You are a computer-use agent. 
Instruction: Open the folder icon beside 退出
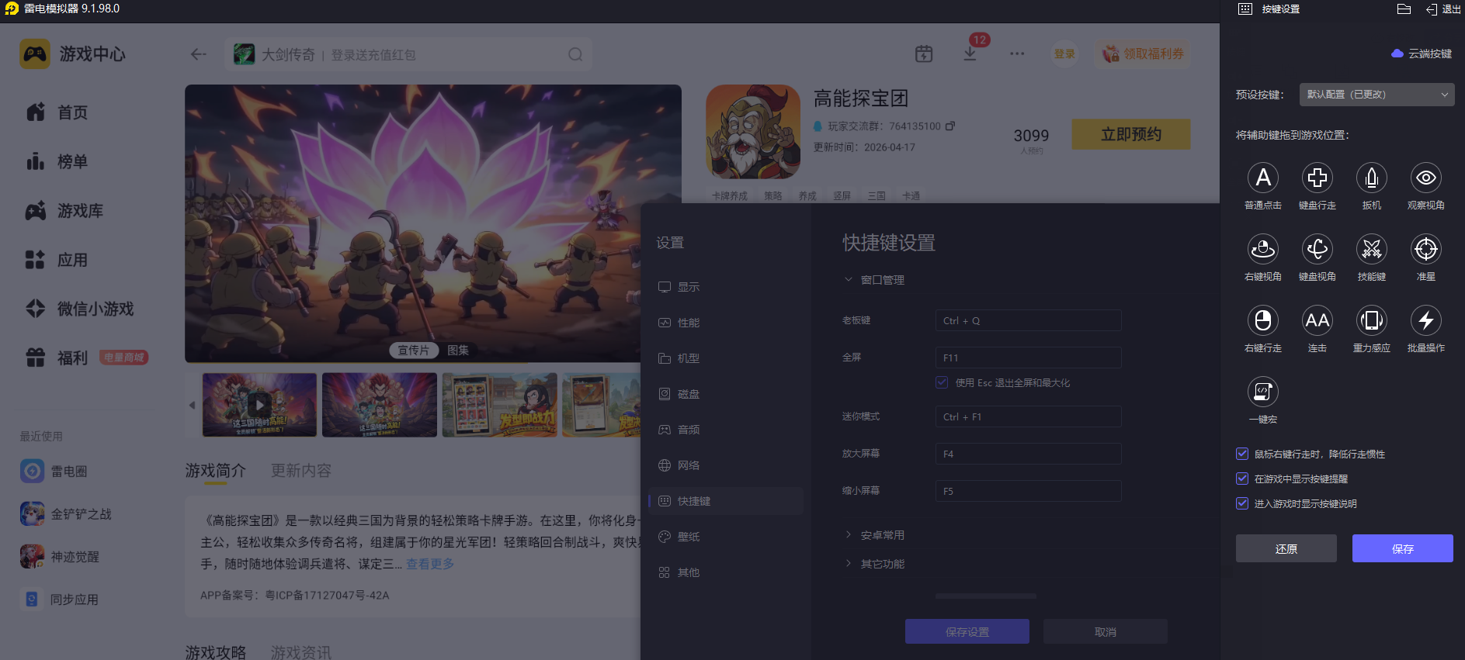pos(1404,9)
